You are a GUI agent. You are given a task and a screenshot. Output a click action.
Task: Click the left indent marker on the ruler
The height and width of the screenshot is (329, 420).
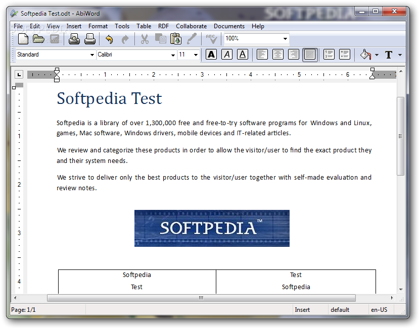[57, 75]
